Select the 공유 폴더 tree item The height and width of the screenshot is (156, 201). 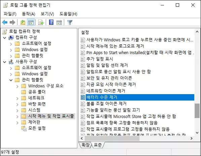click(x=37, y=92)
